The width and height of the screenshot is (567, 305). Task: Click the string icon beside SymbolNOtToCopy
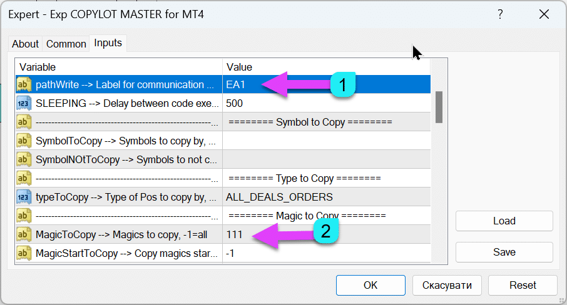click(24, 159)
